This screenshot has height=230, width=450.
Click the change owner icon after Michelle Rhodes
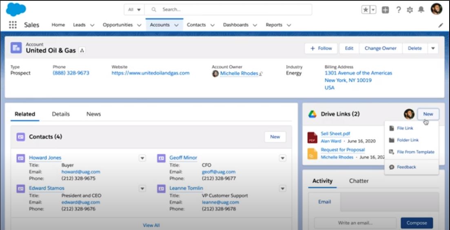point(261,74)
